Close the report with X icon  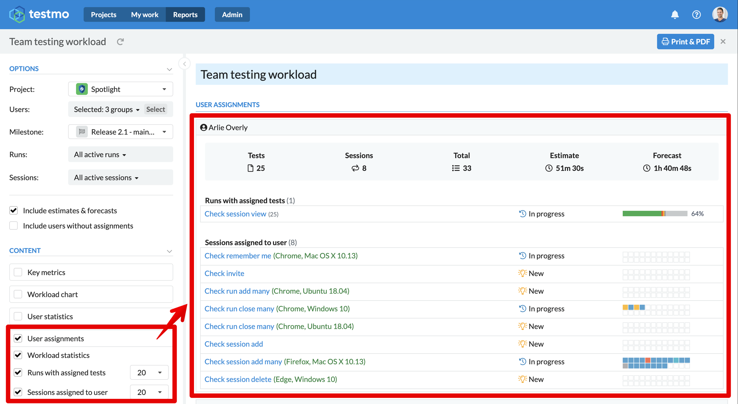click(723, 41)
